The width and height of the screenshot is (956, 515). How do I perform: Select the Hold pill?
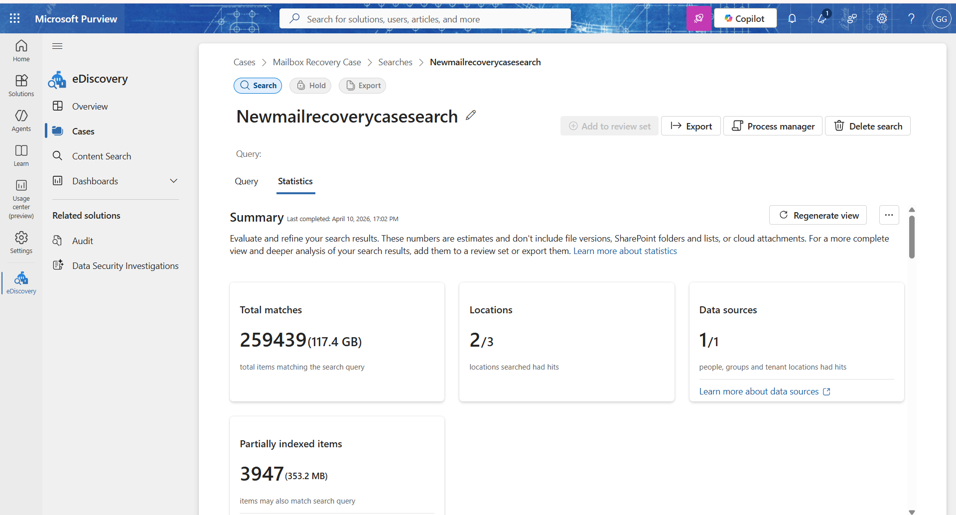(x=311, y=86)
